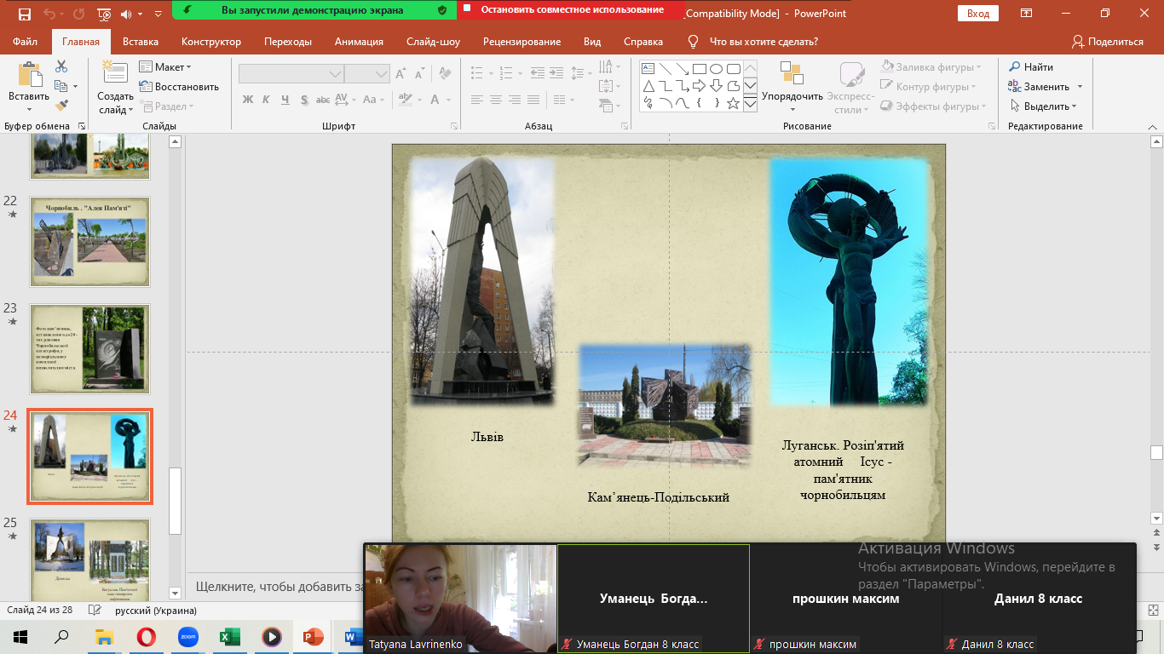Click the Cut scissors icon
This screenshot has height=654, width=1164.
61,66
